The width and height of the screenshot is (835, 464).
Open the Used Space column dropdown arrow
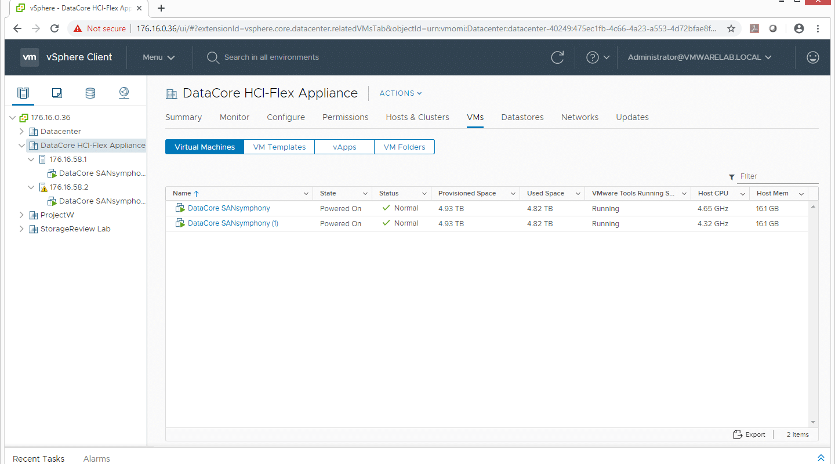tap(578, 194)
